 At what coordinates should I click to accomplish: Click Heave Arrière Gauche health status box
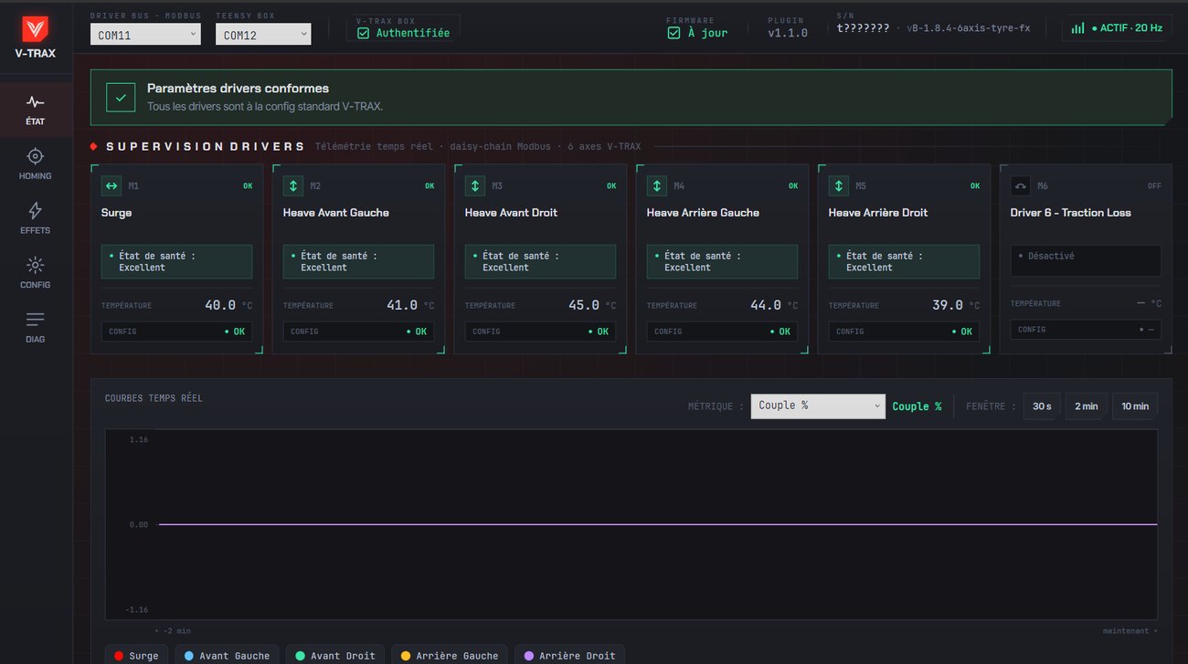[x=722, y=261]
